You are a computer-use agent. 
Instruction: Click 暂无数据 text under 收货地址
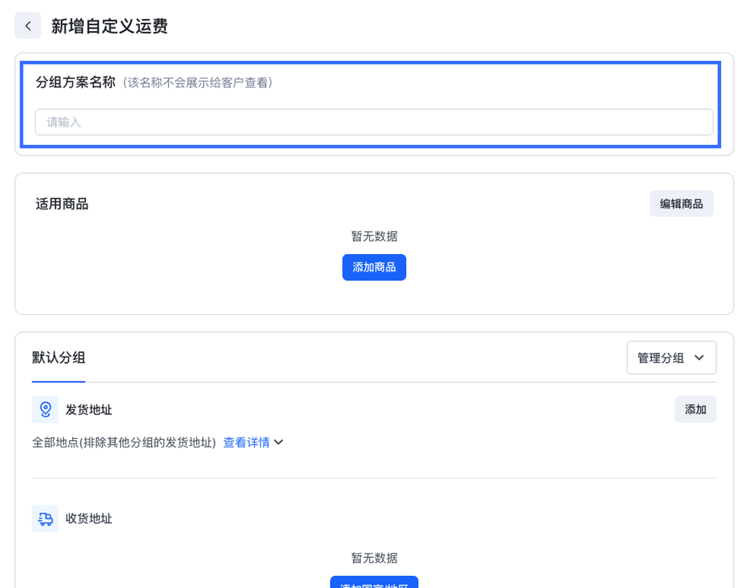374,558
